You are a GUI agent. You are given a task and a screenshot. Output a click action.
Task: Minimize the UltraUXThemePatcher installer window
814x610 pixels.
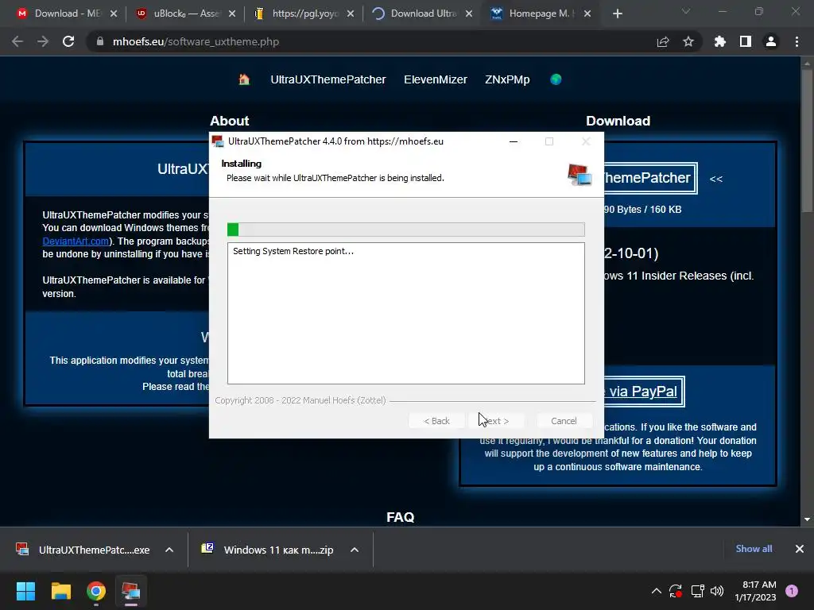(514, 141)
